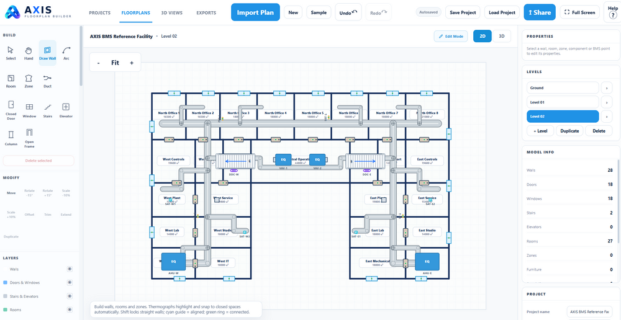Pick the Arc tool

point(66,53)
